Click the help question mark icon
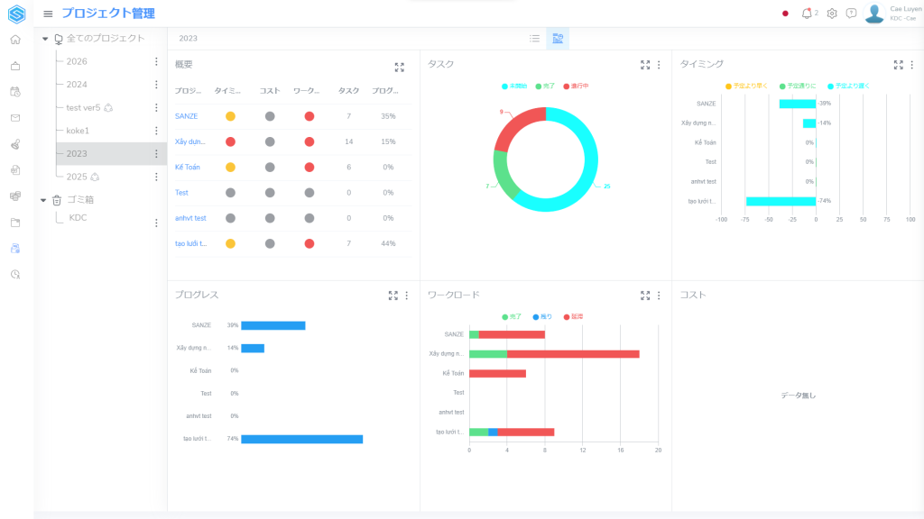This screenshot has width=924, height=519. 851,14
